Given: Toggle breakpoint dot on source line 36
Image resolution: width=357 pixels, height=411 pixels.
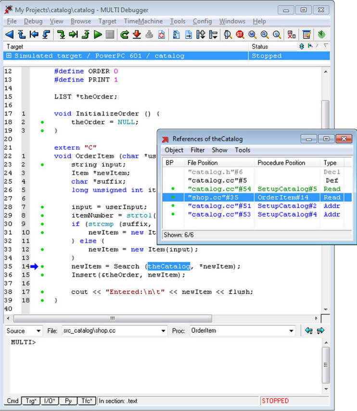Looking at the screenshot, I should (x=42, y=275).
